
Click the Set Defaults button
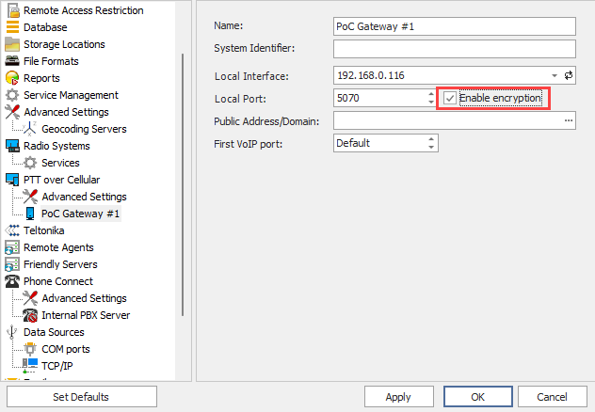82,397
